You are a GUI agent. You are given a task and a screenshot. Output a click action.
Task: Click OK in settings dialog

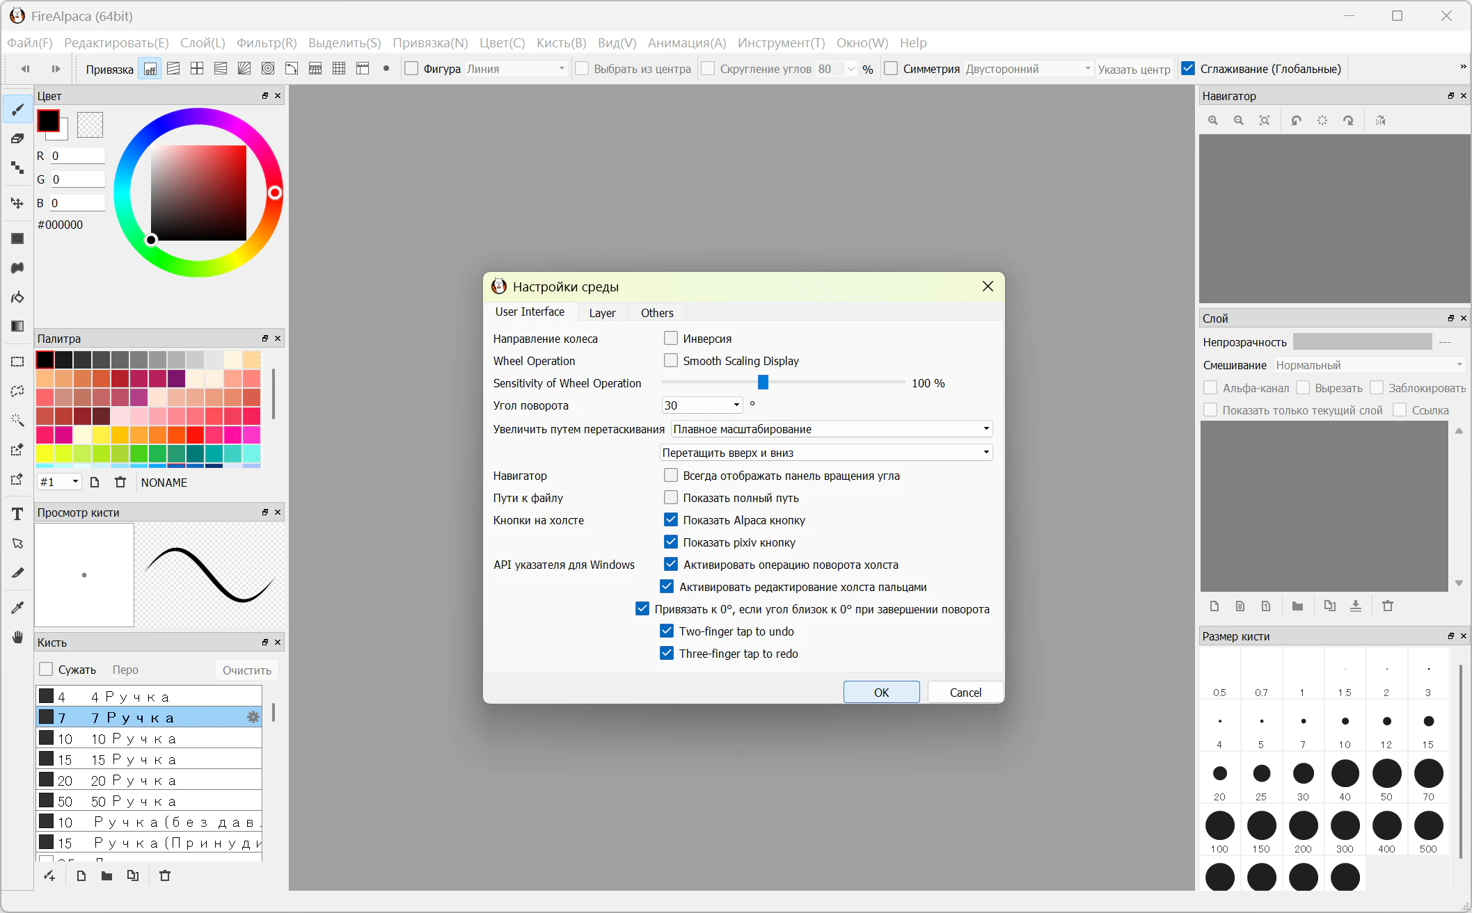point(881,692)
